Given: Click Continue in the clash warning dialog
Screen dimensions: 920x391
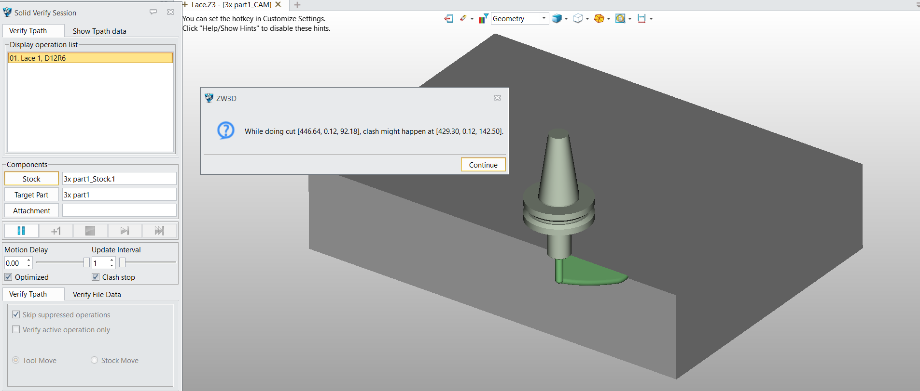Looking at the screenshot, I should [483, 165].
